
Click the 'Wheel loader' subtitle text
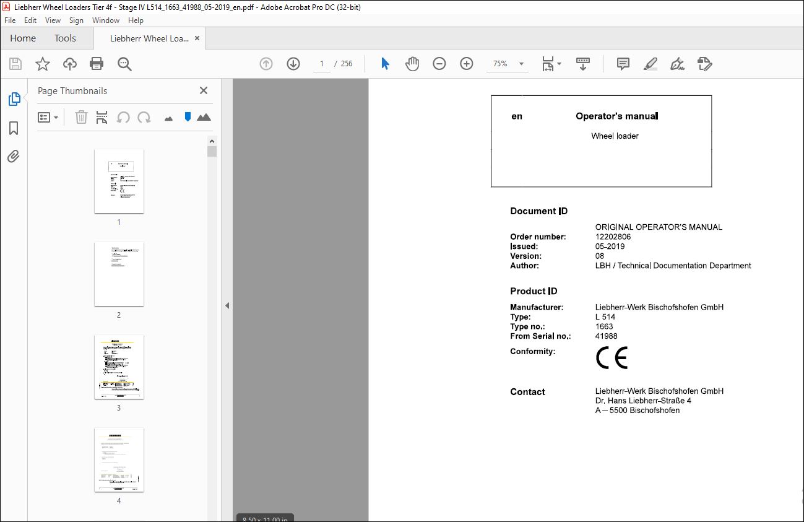click(x=615, y=136)
